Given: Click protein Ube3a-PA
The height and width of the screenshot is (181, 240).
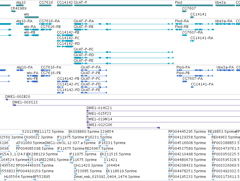Looking at the screenshot, I should coord(225,67).
